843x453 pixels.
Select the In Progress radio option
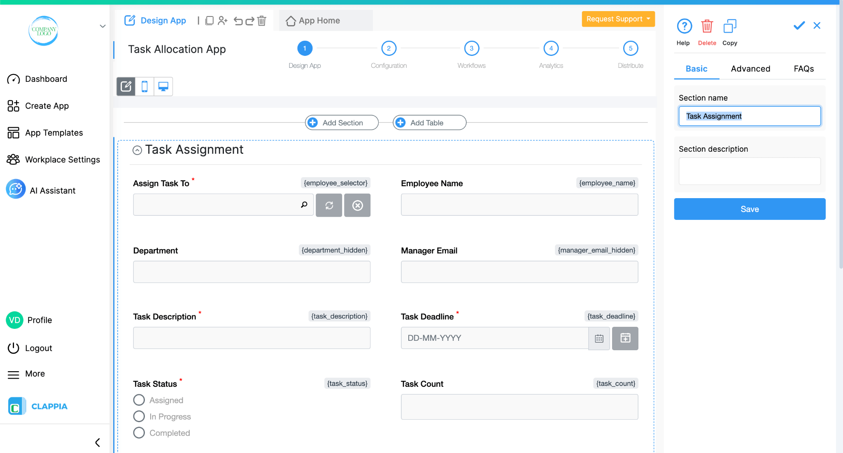(139, 416)
